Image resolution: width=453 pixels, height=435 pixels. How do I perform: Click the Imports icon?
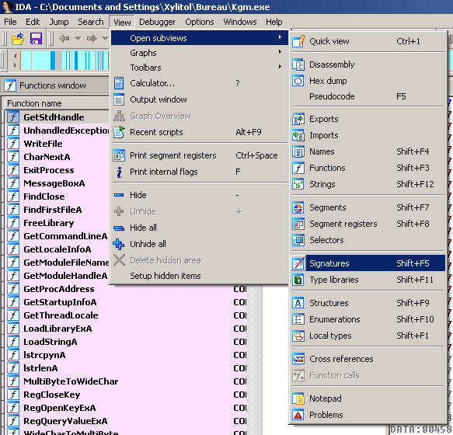[298, 135]
